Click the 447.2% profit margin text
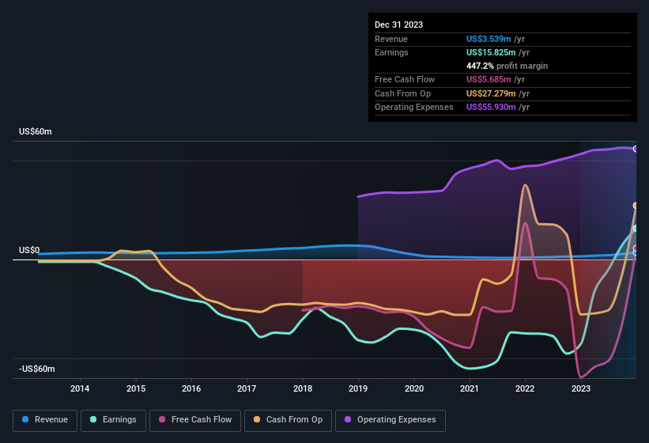Viewport: 649px width, 443px height. pyautogui.click(x=507, y=66)
